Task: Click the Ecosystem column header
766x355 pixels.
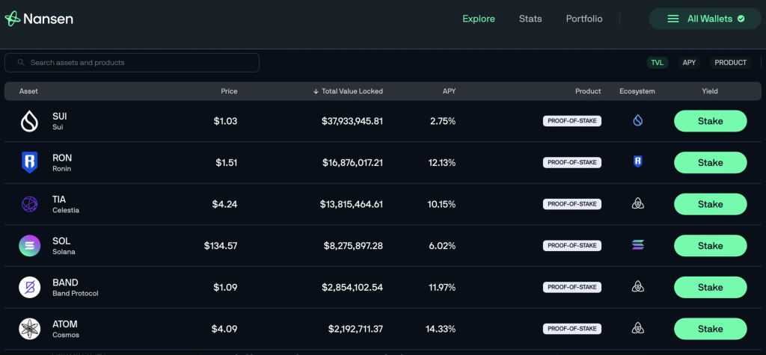Action: pyautogui.click(x=637, y=91)
